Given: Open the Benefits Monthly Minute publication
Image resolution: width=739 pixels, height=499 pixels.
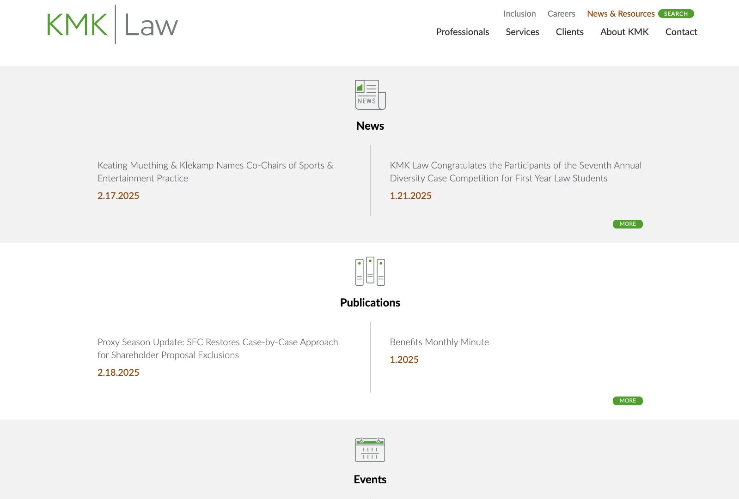Looking at the screenshot, I should pos(439,342).
